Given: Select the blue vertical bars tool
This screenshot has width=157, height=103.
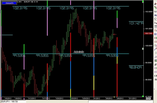Looking at the screenshot, I should pyautogui.click(x=155, y=34).
